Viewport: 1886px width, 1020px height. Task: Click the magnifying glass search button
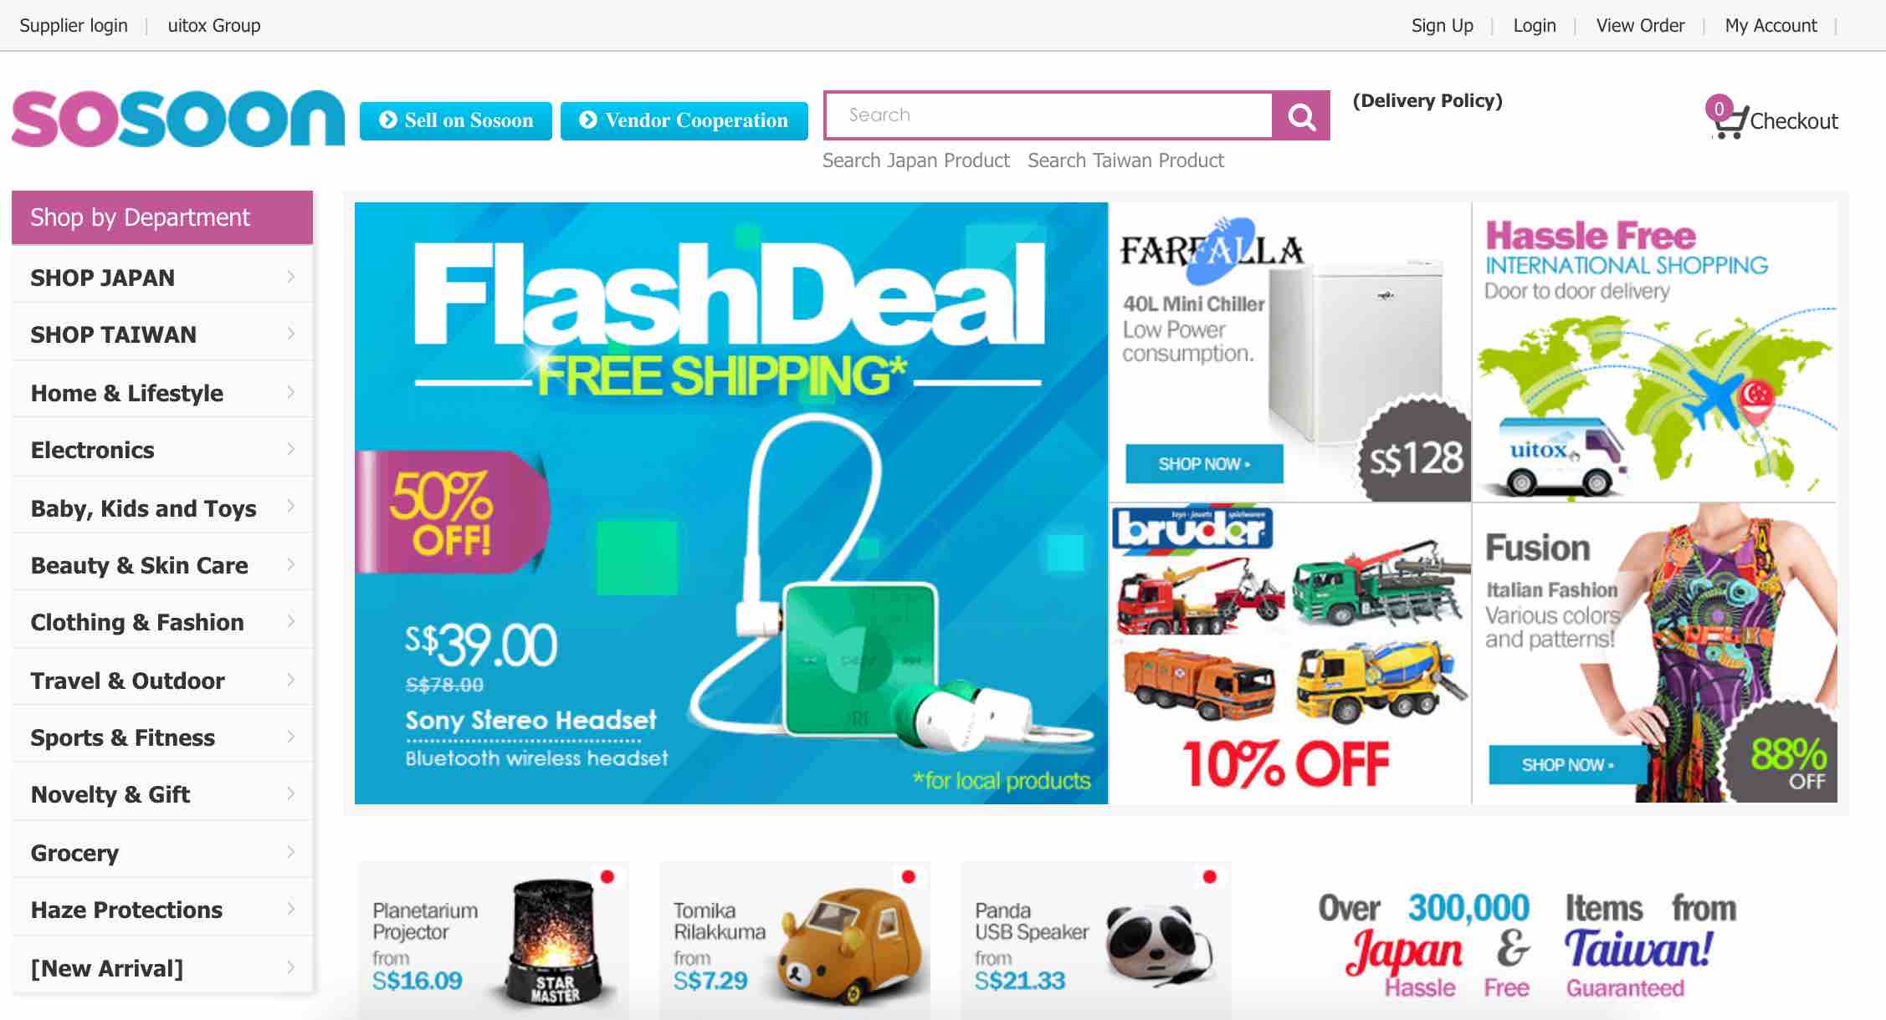tap(1301, 115)
